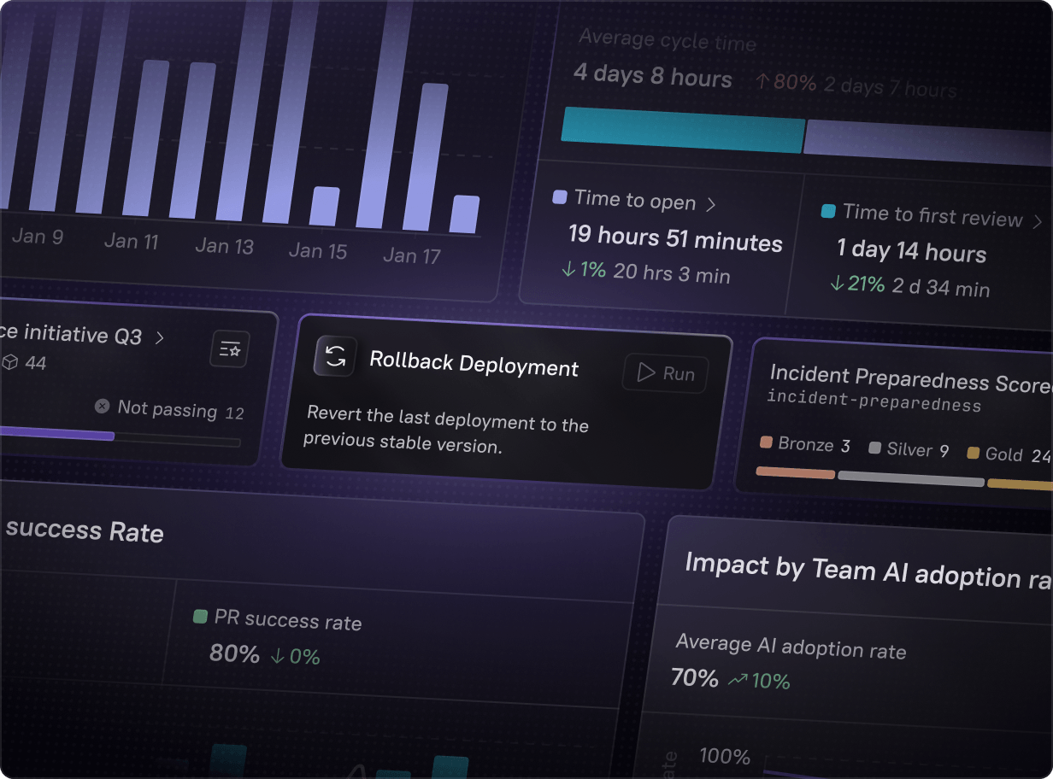Click the green PR success rate marker
Viewport: 1053px width, 779px height.
pyautogui.click(x=200, y=616)
